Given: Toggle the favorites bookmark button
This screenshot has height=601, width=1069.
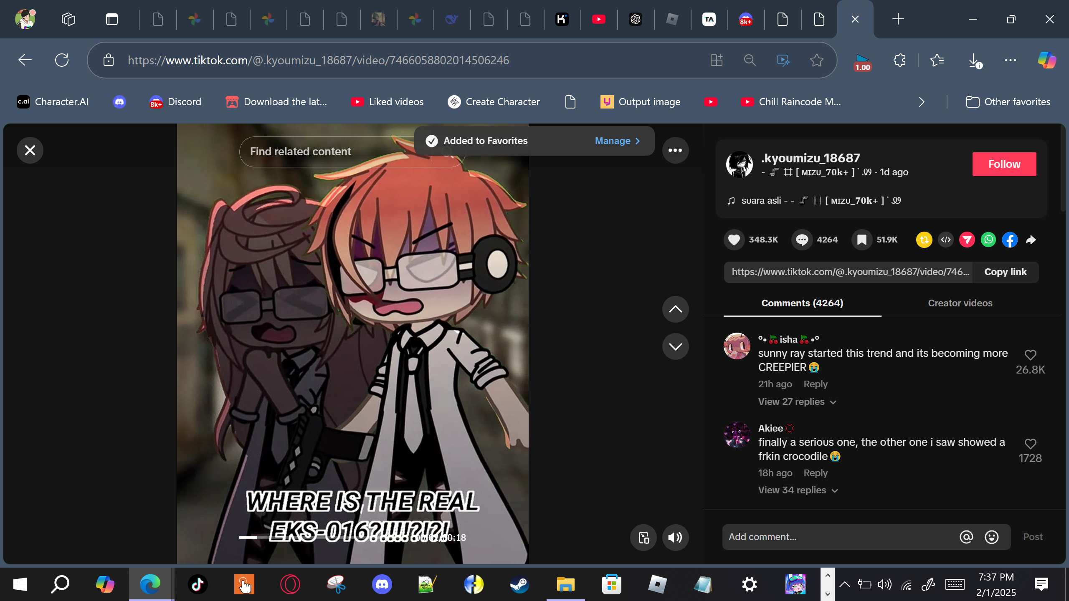Looking at the screenshot, I should point(861,240).
